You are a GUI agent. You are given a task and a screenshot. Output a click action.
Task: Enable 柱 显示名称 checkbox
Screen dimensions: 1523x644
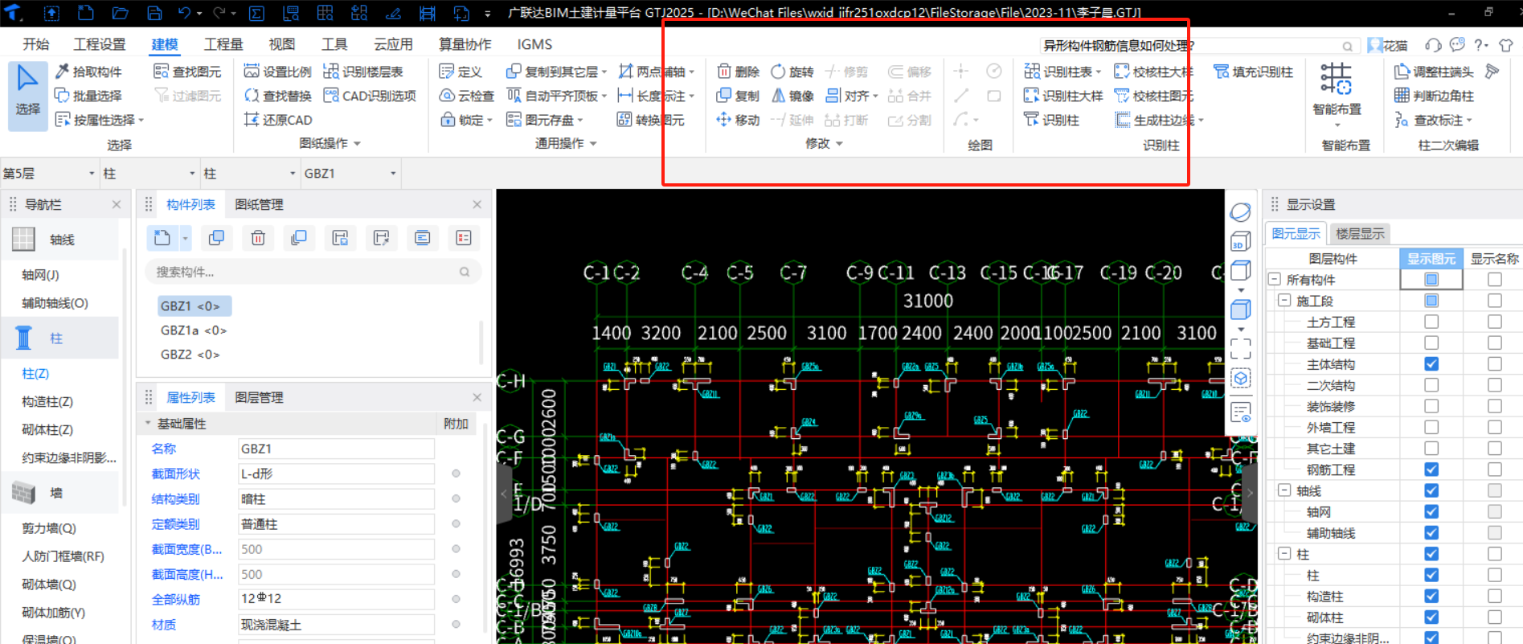point(1495,575)
